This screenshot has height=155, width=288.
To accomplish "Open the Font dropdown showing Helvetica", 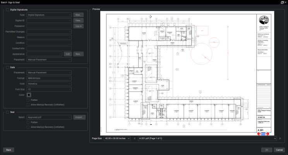I will pos(49,84).
